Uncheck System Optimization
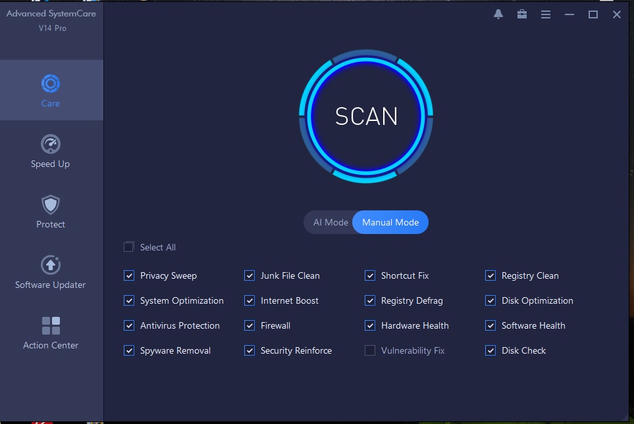 (129, 300)
